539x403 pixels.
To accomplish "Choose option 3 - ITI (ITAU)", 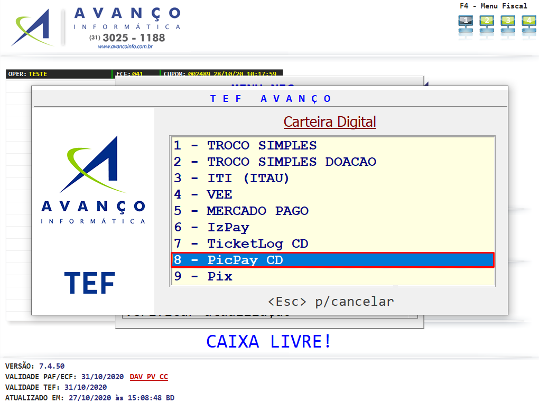I will tap(332, 179).
